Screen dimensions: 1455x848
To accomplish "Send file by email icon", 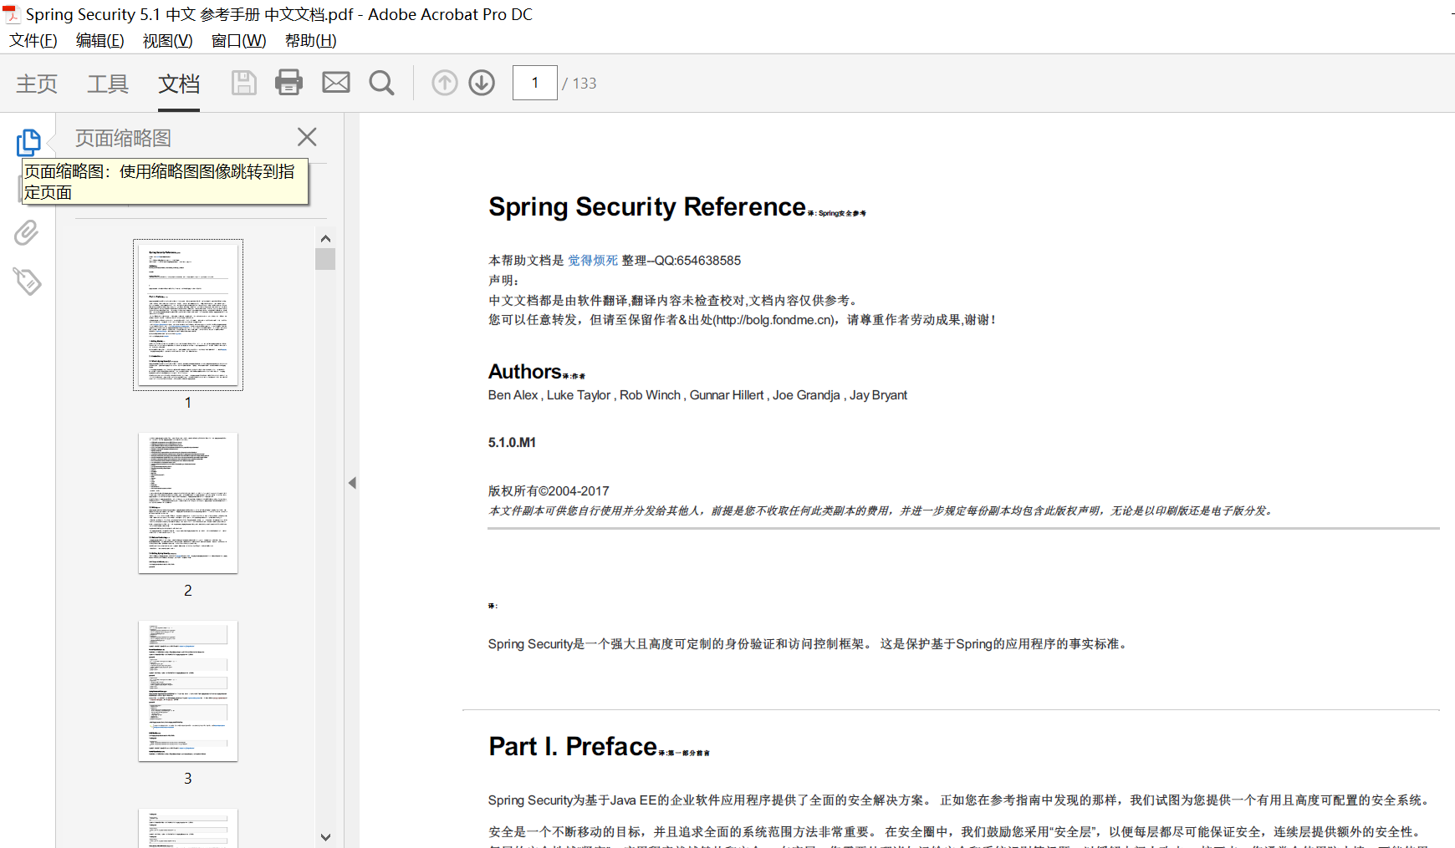I will [336, 83].
